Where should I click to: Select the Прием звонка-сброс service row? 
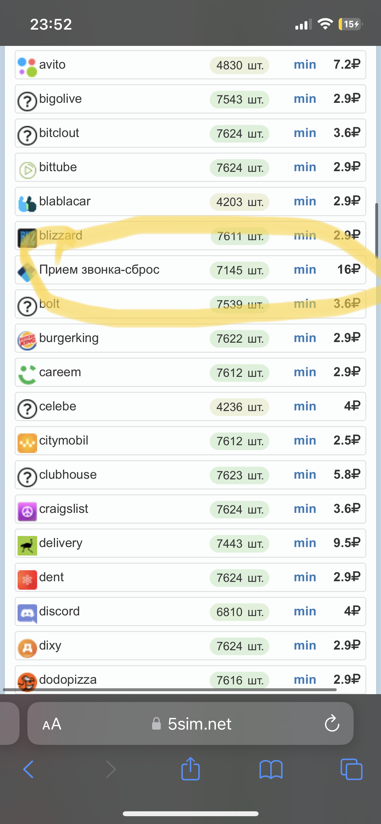click(x=190, y=270)
